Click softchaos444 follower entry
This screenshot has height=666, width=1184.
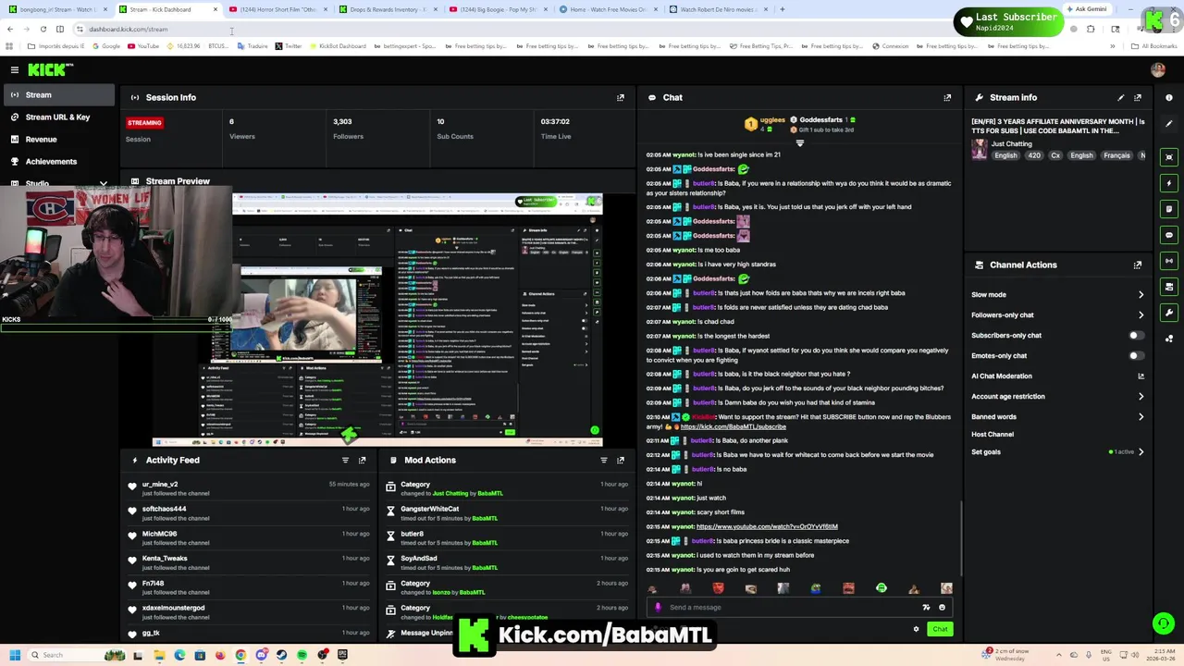tap(164, 509)
